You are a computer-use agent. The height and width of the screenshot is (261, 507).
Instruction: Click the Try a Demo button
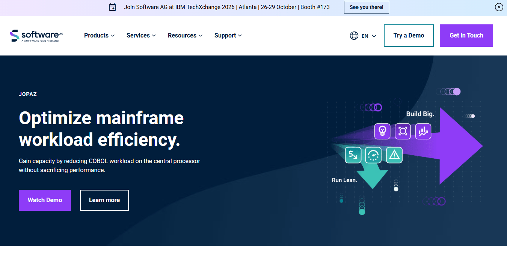(409, 36)
